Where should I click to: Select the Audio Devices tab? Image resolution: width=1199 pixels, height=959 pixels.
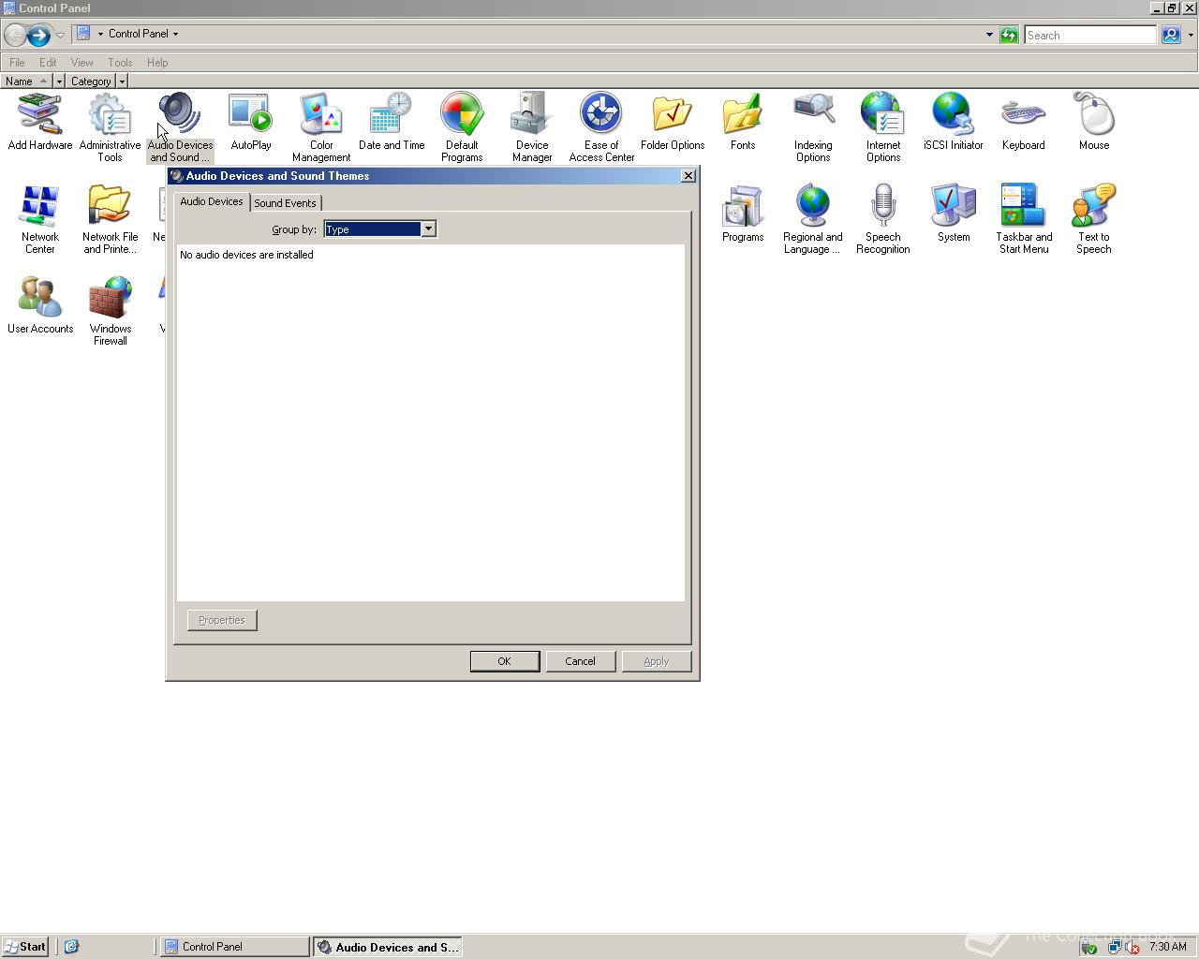pos(212,201)
